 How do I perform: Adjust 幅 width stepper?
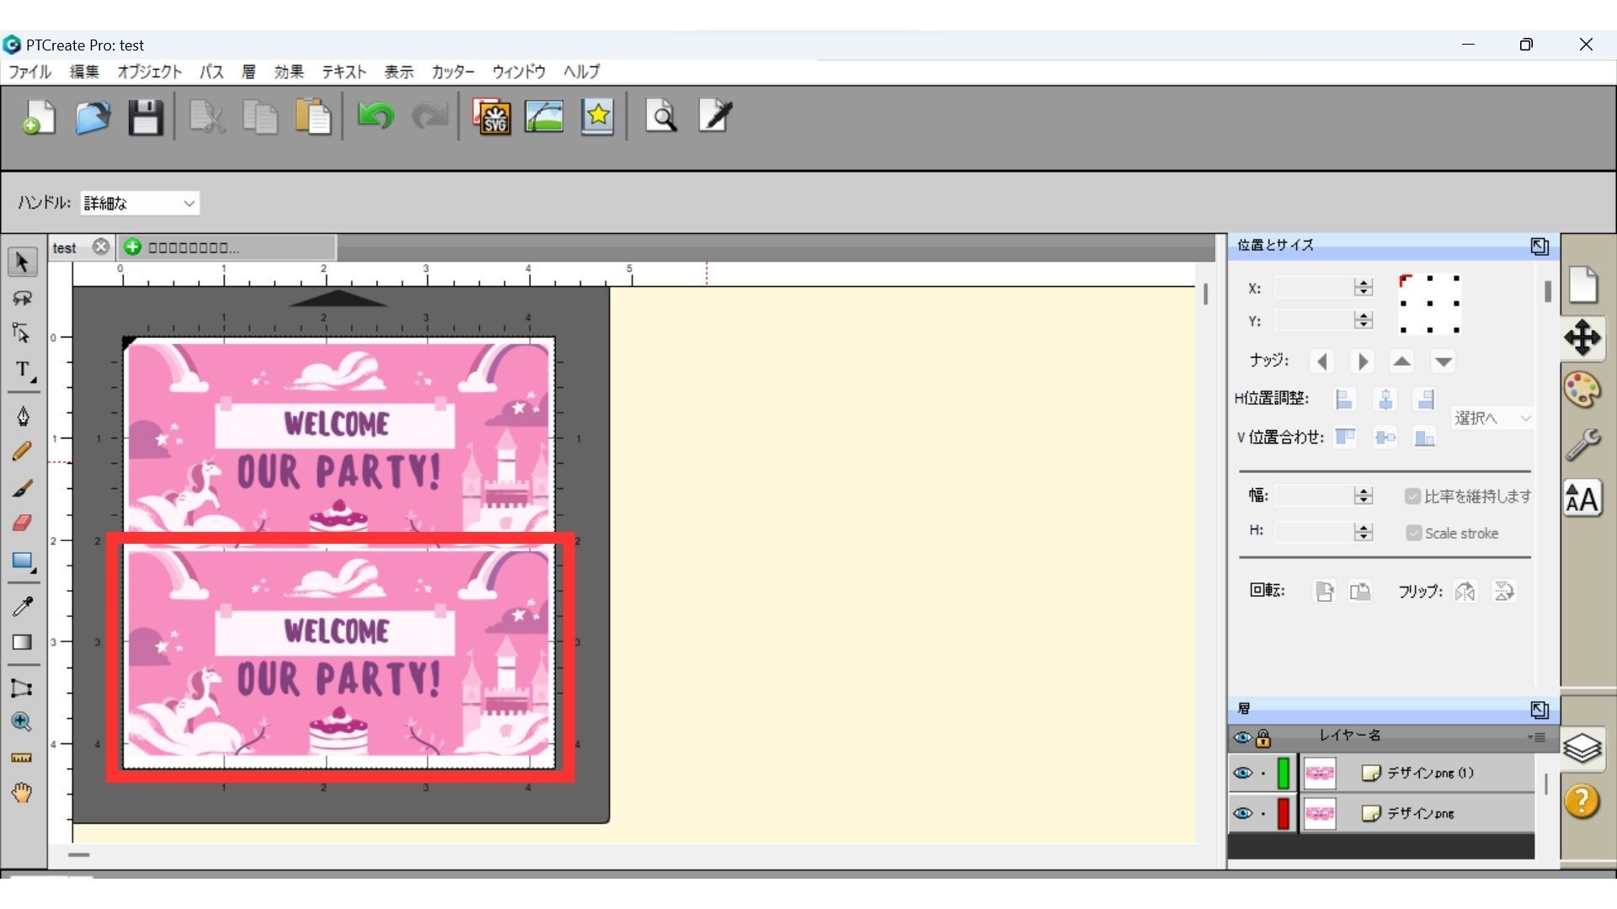(1364, 496)
